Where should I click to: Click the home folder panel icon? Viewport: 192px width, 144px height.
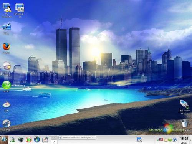click(12, 140)
